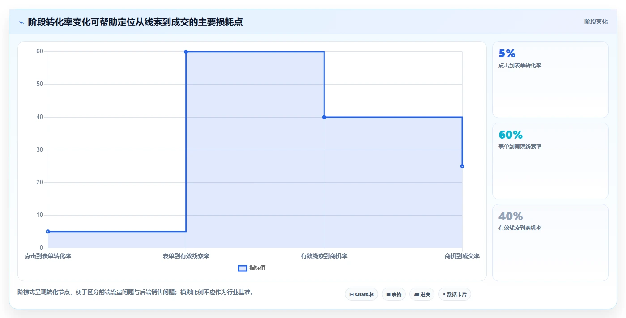Screen dimensions: 626x318
Task: Select the data point at 60 on the chart
Action: [x=186, y=52]
